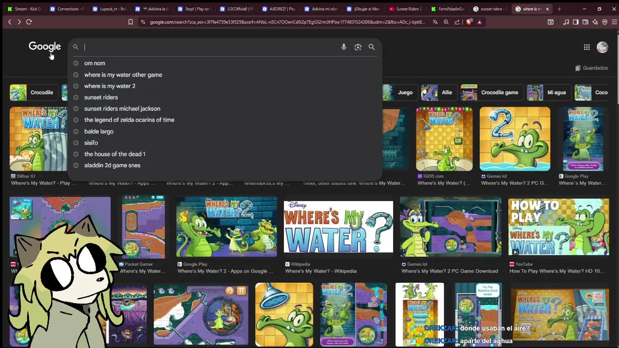Screen dimensions: 619x348
Task: Open Guardados saved items
Action: pos(591,68)
